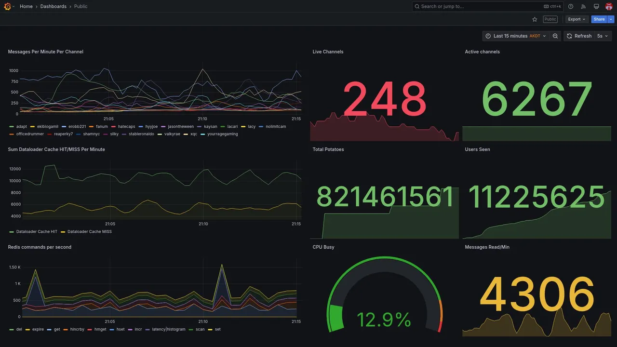
Task: Click the Public badge label
Action: (550, 19)
